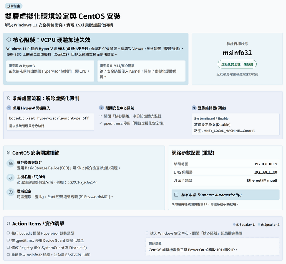Click the 虛擬化安全性：未啟用 status badge

pyautogui.click(x=237, y=64)
